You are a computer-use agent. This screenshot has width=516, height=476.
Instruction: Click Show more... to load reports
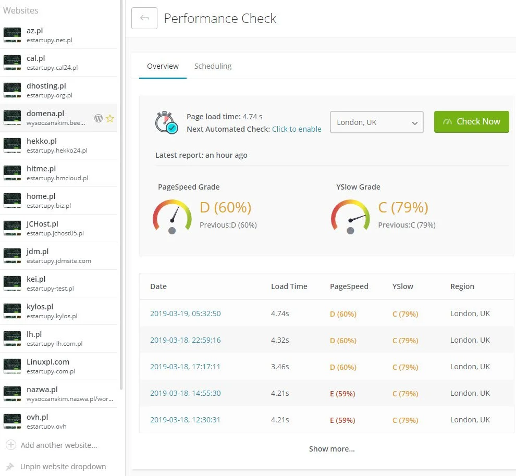[331, 449]
